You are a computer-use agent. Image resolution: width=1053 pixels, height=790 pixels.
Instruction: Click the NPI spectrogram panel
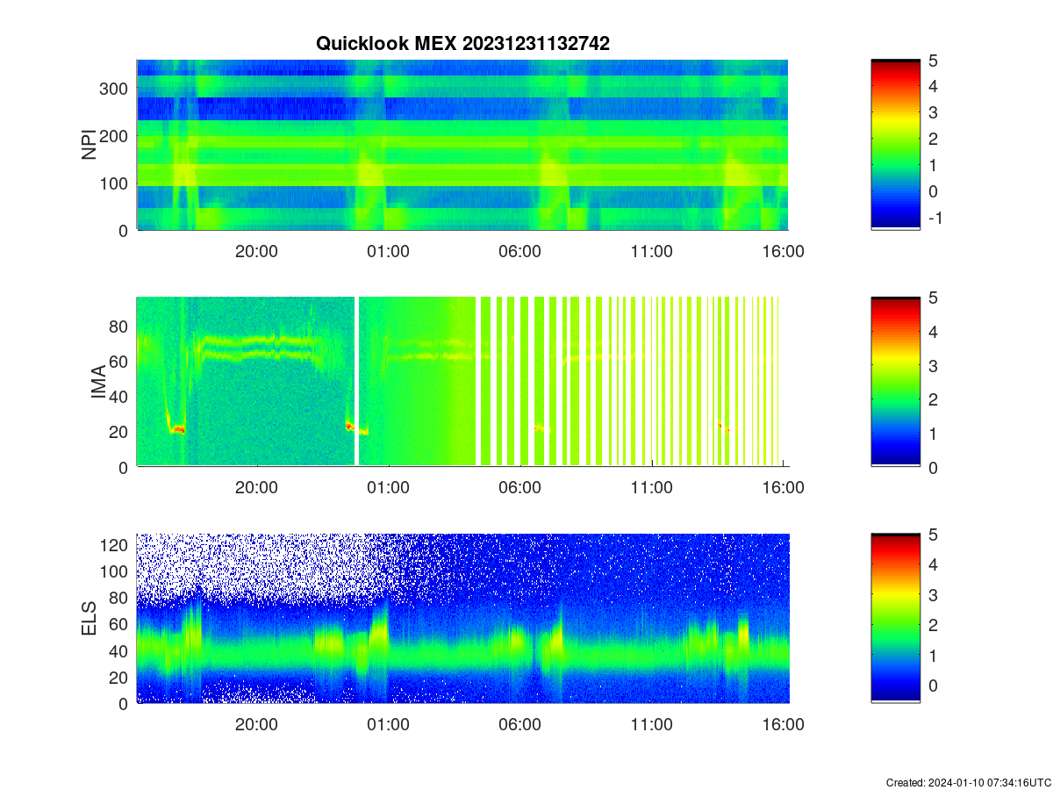(x=462, y=145)
